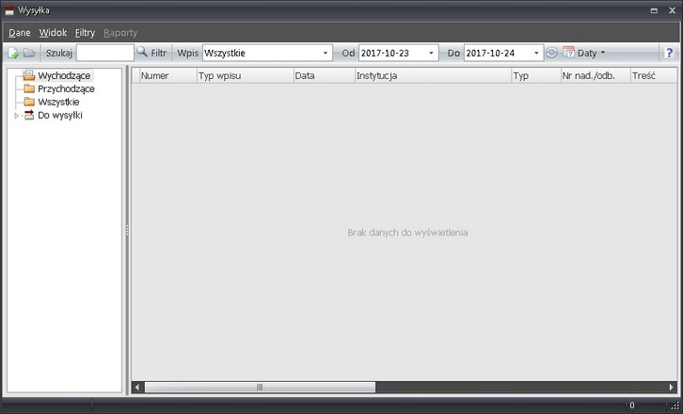This screenshot has width=683, height=414.
Task: Click the Treść column header
Action: 654,76
